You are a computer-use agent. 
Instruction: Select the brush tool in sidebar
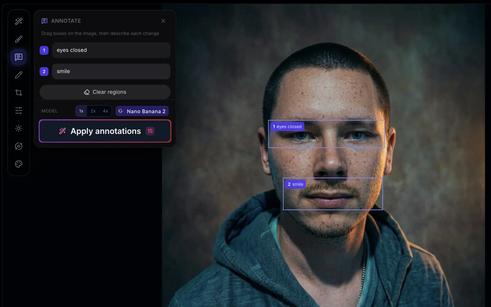point(19,39)
